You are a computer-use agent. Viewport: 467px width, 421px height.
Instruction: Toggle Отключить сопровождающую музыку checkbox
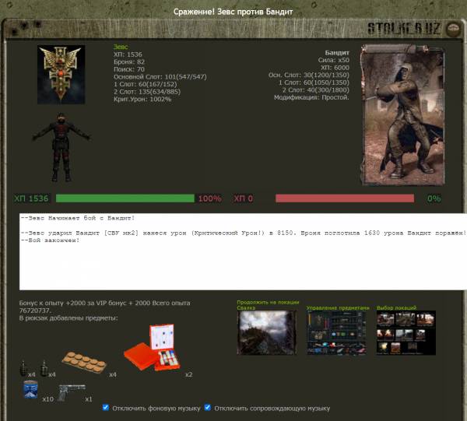(208, 408)
